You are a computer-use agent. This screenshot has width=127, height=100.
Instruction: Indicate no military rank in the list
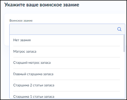(67, 40)
